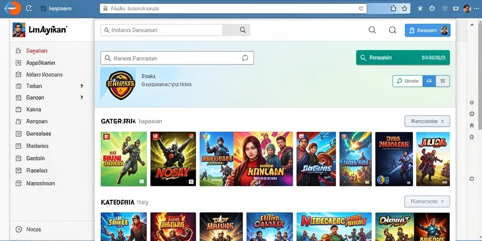Click the LmAyikan site logo avatar
This screenshot has width=482, height=241.
pyautogui.click(x=19, y=30)
